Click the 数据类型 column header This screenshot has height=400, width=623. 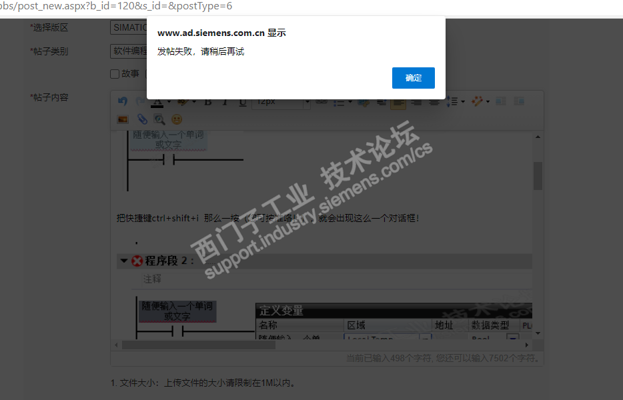490,325
